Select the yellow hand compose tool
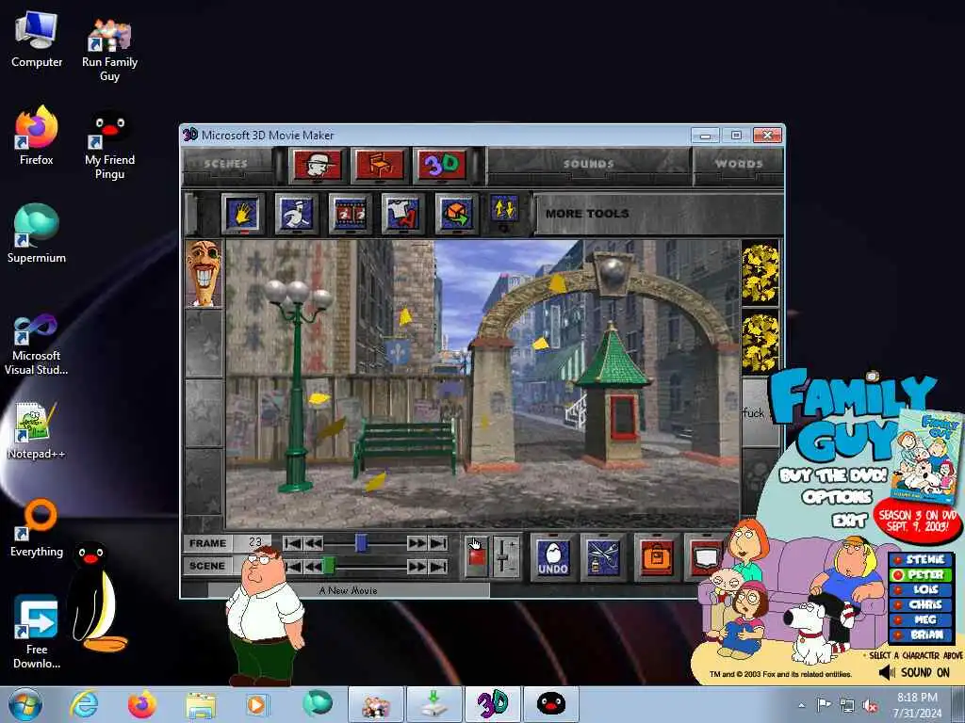The image size is (965, 723). (x=242, y=214)
